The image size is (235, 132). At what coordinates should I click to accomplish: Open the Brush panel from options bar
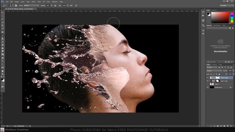coord(16,5)
